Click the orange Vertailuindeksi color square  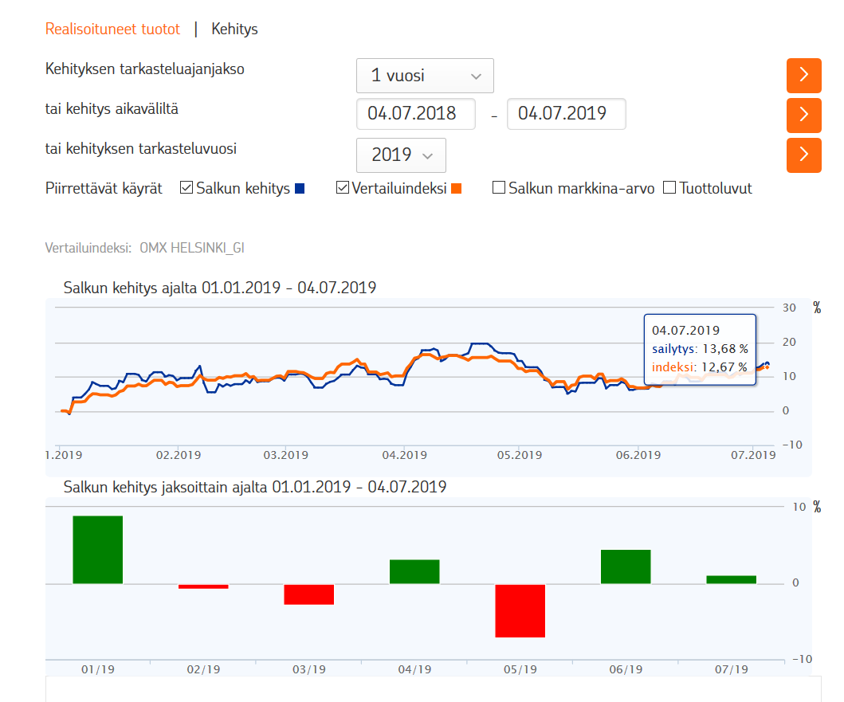pyautogui.click(x=456, y=189)
